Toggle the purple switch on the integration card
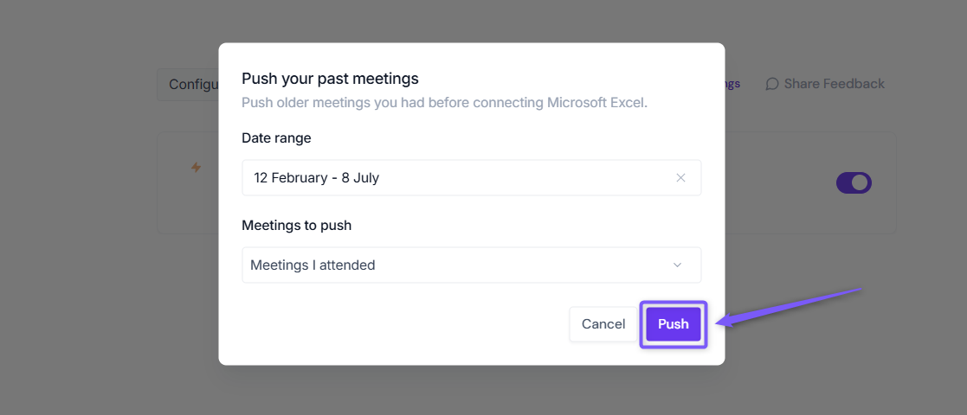 (854, 183)
